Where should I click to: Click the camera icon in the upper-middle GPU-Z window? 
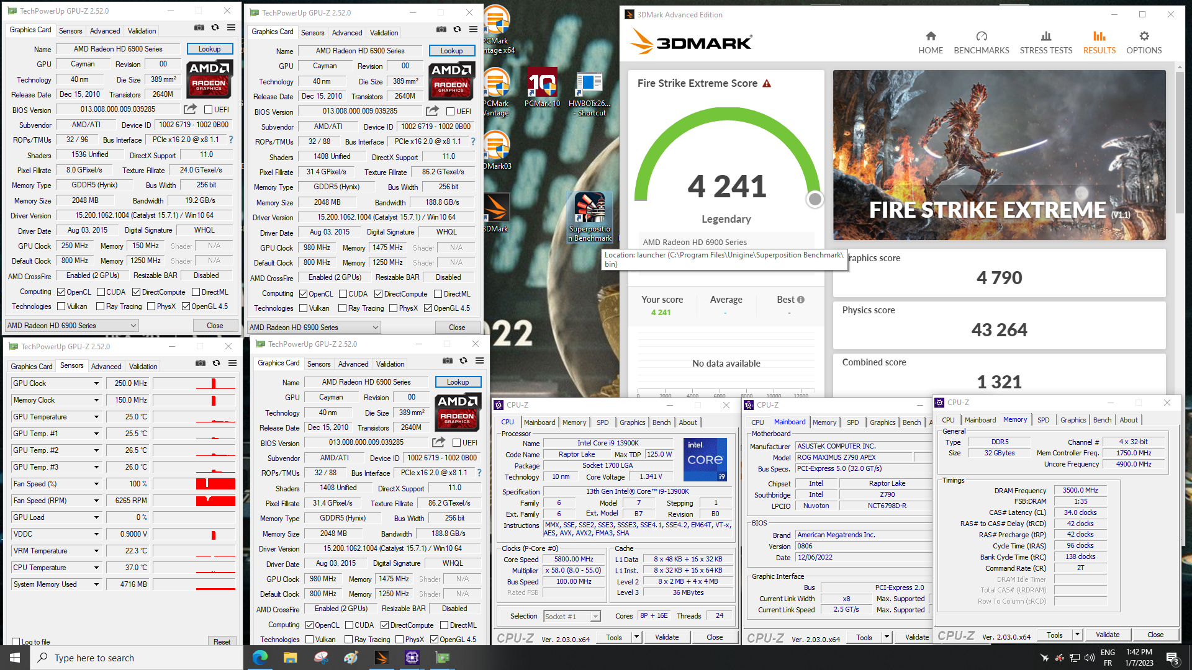point(441,29)
